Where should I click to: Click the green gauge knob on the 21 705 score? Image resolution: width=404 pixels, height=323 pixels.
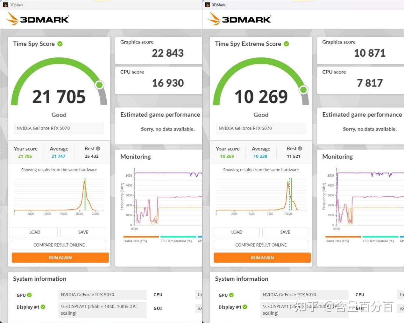99,85
